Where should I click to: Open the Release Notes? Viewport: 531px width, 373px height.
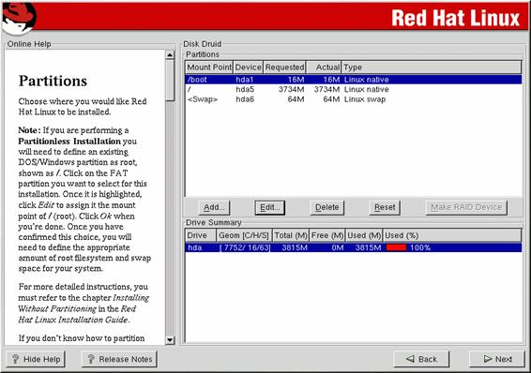(119, 359)
